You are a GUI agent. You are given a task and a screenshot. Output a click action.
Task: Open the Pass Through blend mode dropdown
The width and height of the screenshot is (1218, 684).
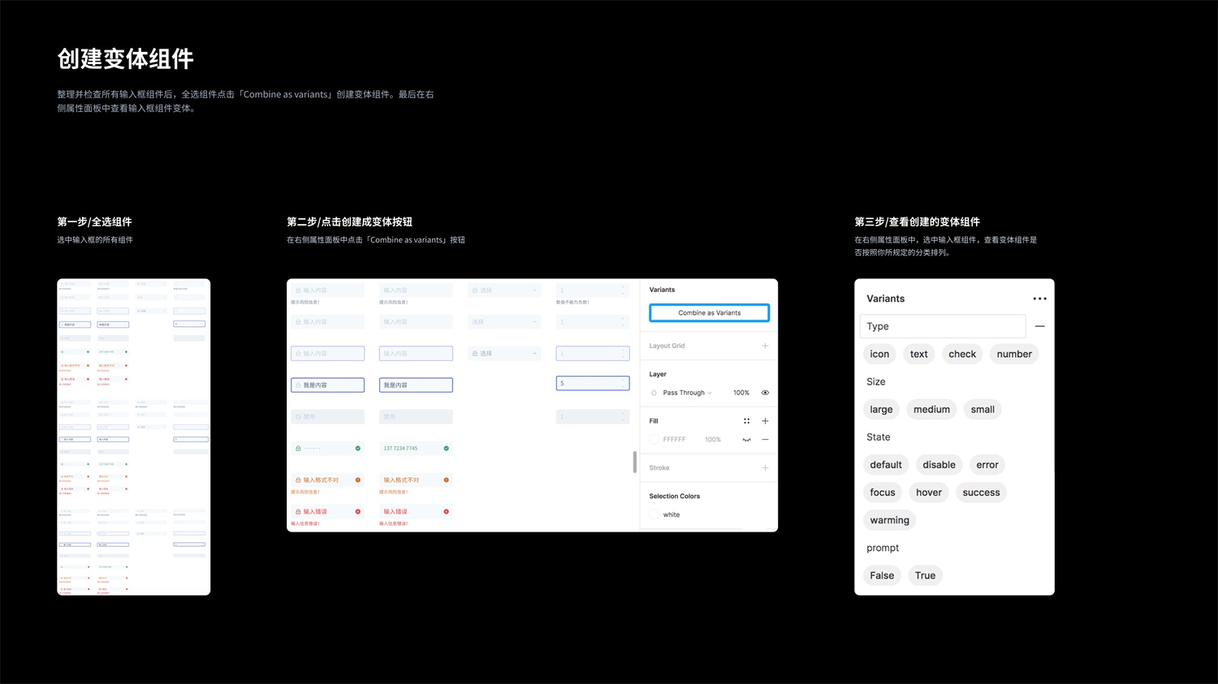pyautogui.click(x=685, y=393)
